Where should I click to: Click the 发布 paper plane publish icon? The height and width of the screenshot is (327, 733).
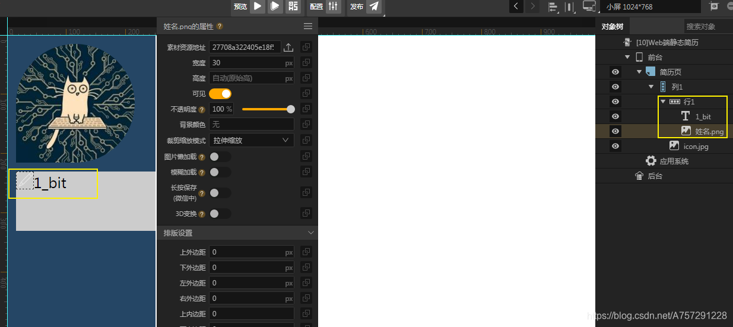coord(373,6)
